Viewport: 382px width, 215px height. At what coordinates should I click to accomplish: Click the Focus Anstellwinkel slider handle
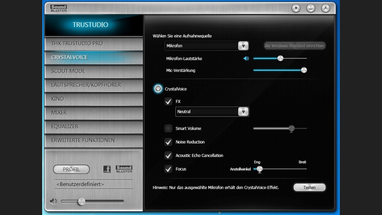click(259, 169)
